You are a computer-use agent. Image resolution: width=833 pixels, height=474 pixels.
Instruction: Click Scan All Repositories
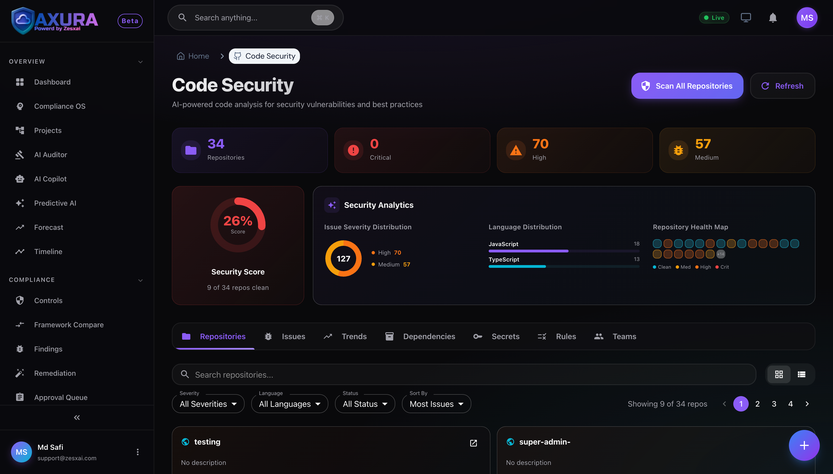687,86
